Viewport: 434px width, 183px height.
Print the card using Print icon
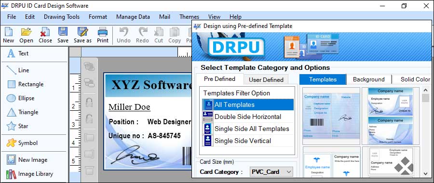[x=103, y=35]
